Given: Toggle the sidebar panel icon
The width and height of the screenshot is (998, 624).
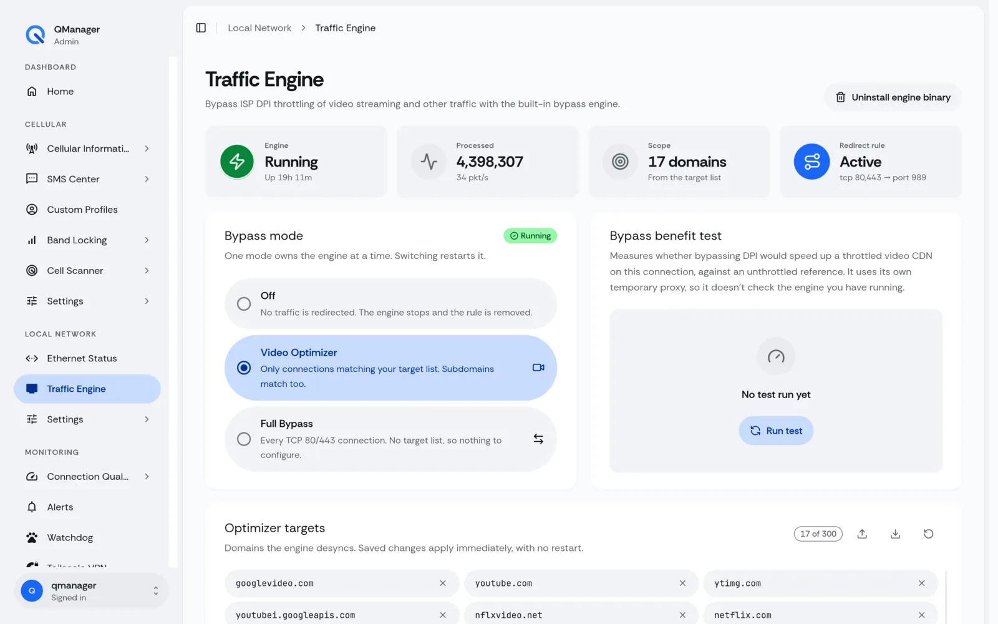Looking at the screenshot, I should (x=201, y=28).
